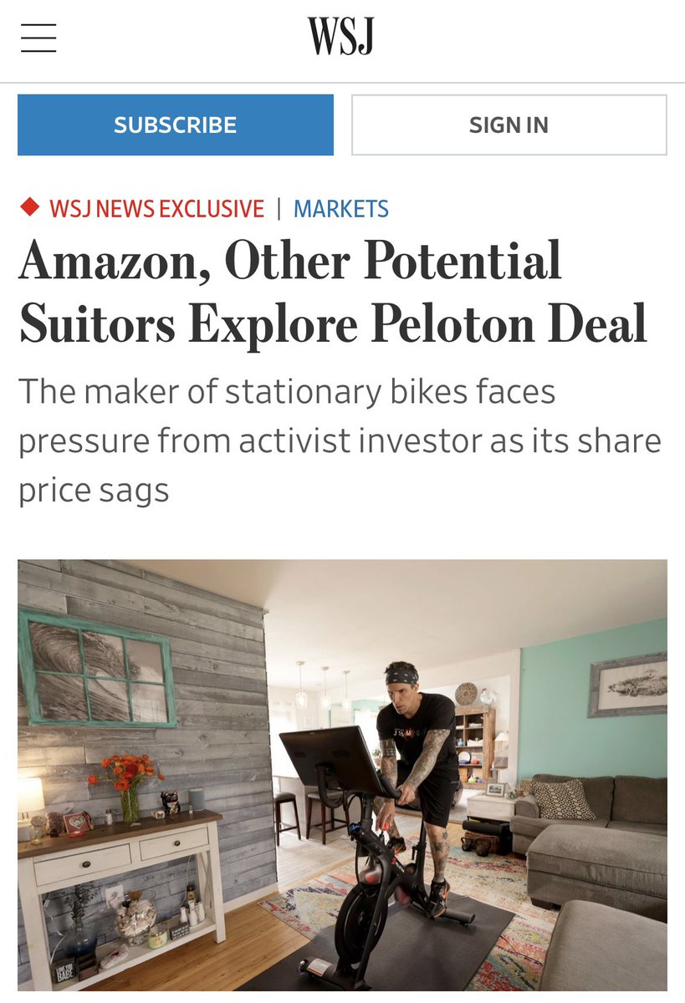Click the subheadline about activist investor pressure
This screenshot has height=1003, width=685.
tap(340, 440)
